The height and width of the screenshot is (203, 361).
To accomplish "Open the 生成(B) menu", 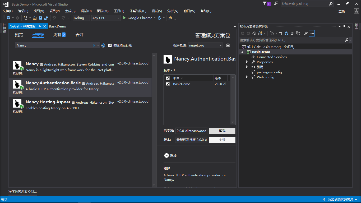I will (x=70, y=11).
